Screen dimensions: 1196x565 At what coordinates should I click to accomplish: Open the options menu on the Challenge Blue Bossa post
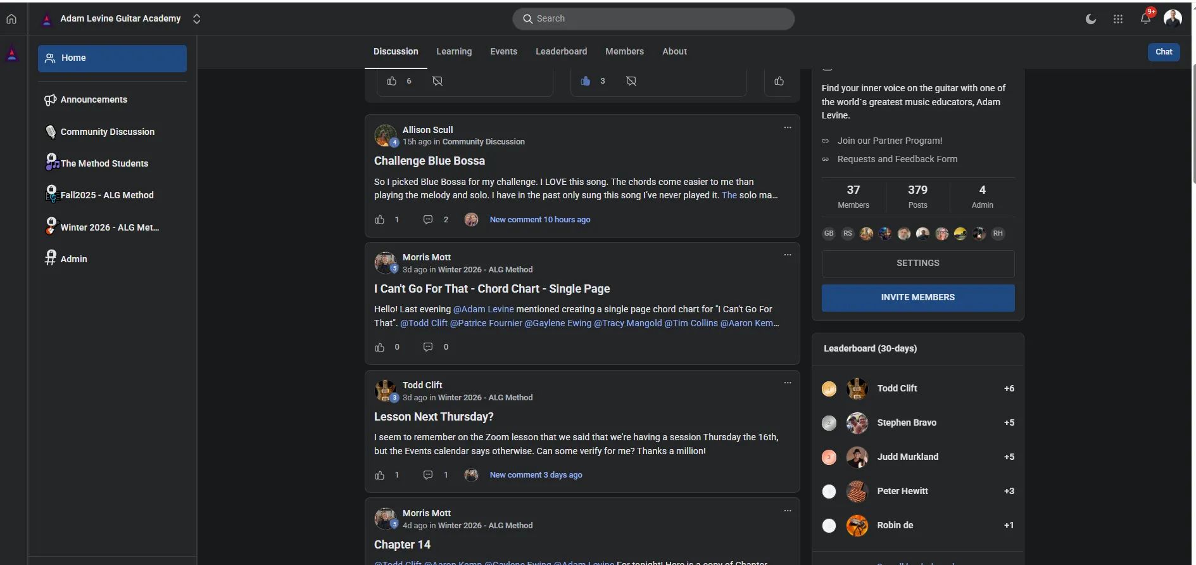[x=788, y=127]
